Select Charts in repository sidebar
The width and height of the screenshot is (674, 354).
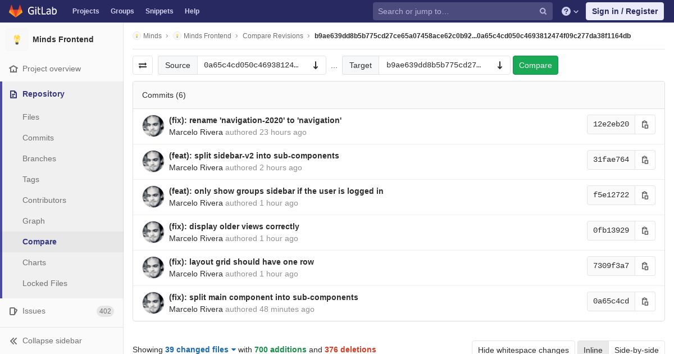34,262
